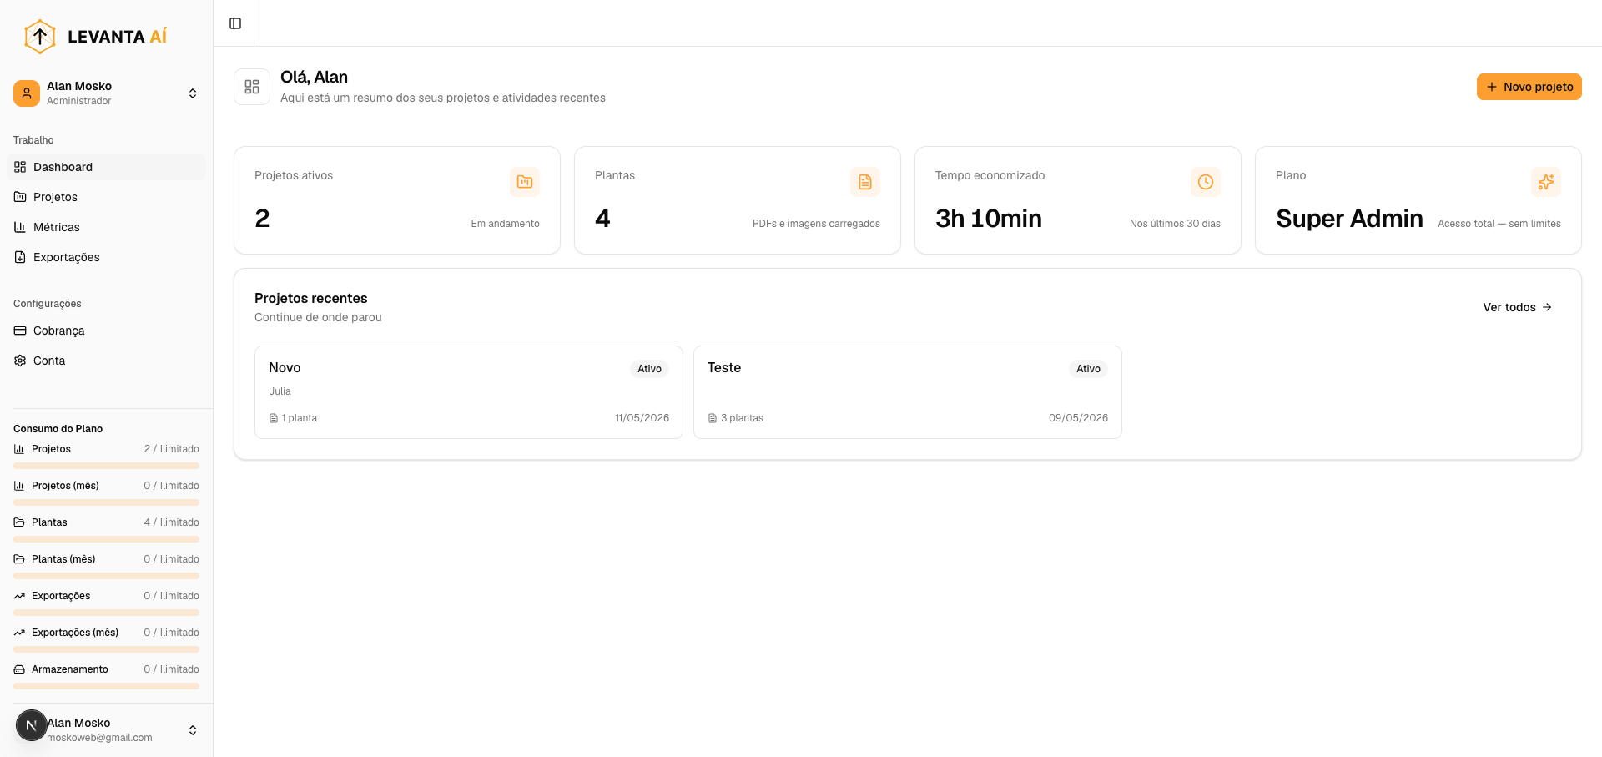Click the trend icon next to Exportações usage

(x=19, y=596)
